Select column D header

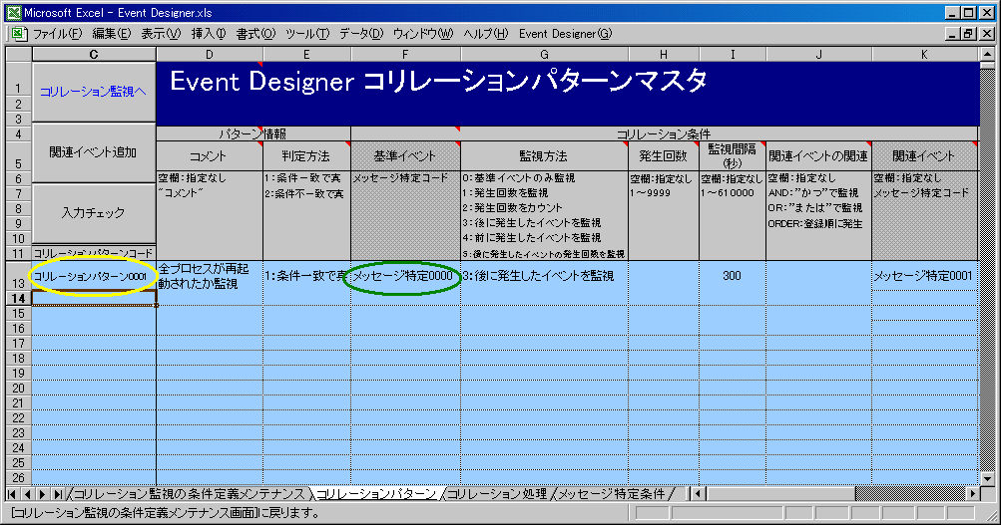(210, 55)
